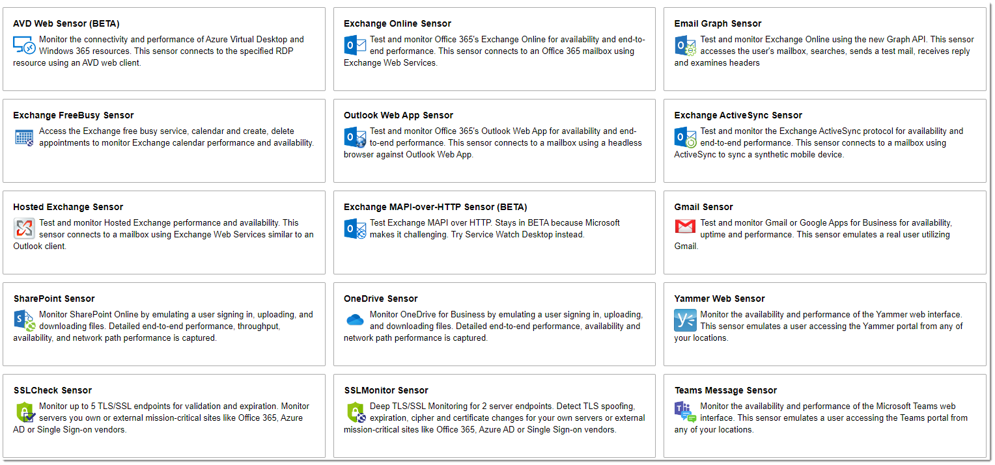Image resolution: width=995 pixels, height=465 pixels.
Task: Click the SSLMonitor Sensor heading
Action: click(386, 390)
